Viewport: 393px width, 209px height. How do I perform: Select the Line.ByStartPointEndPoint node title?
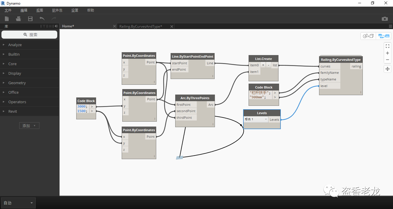(193, 57)
